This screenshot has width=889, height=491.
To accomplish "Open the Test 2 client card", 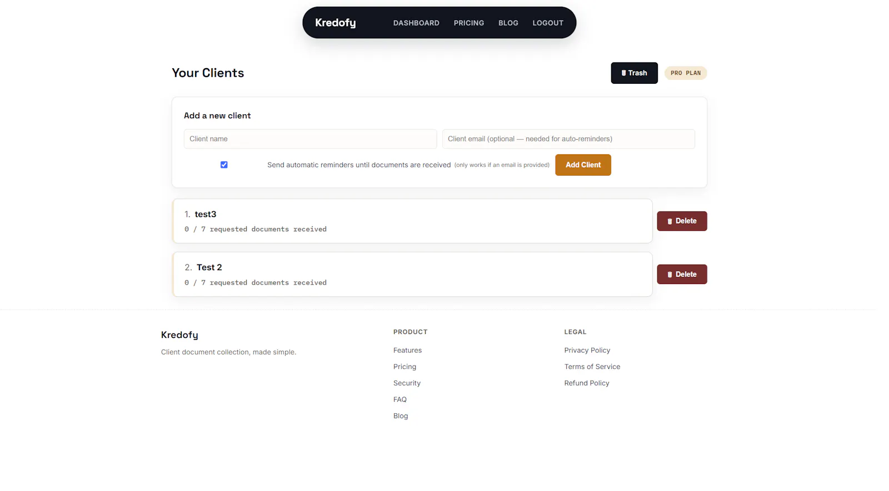I will point(412,274).
